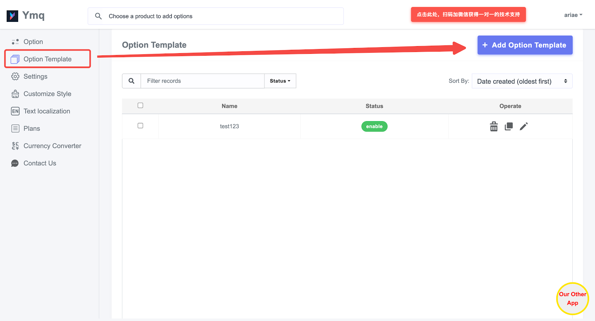
Task: Click the red WeChat support banner button
Action: click(468, 14)
